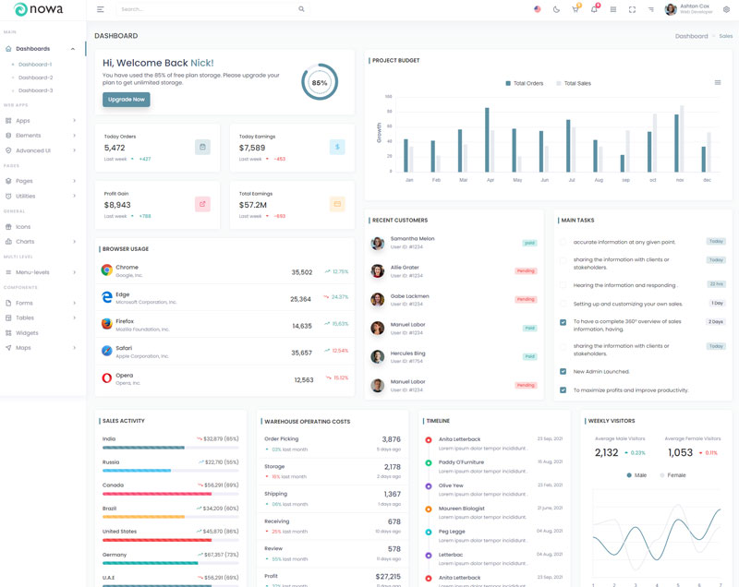Viewport: 739px width, 587px height.
Task: Click the Dashboard breadcrumb link
Action: click(691, 36)
